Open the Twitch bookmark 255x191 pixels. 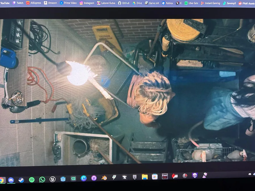coord(18,3)
